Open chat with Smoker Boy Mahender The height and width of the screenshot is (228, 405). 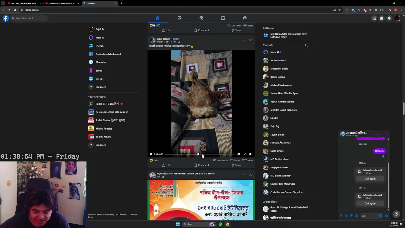(289, 184)
